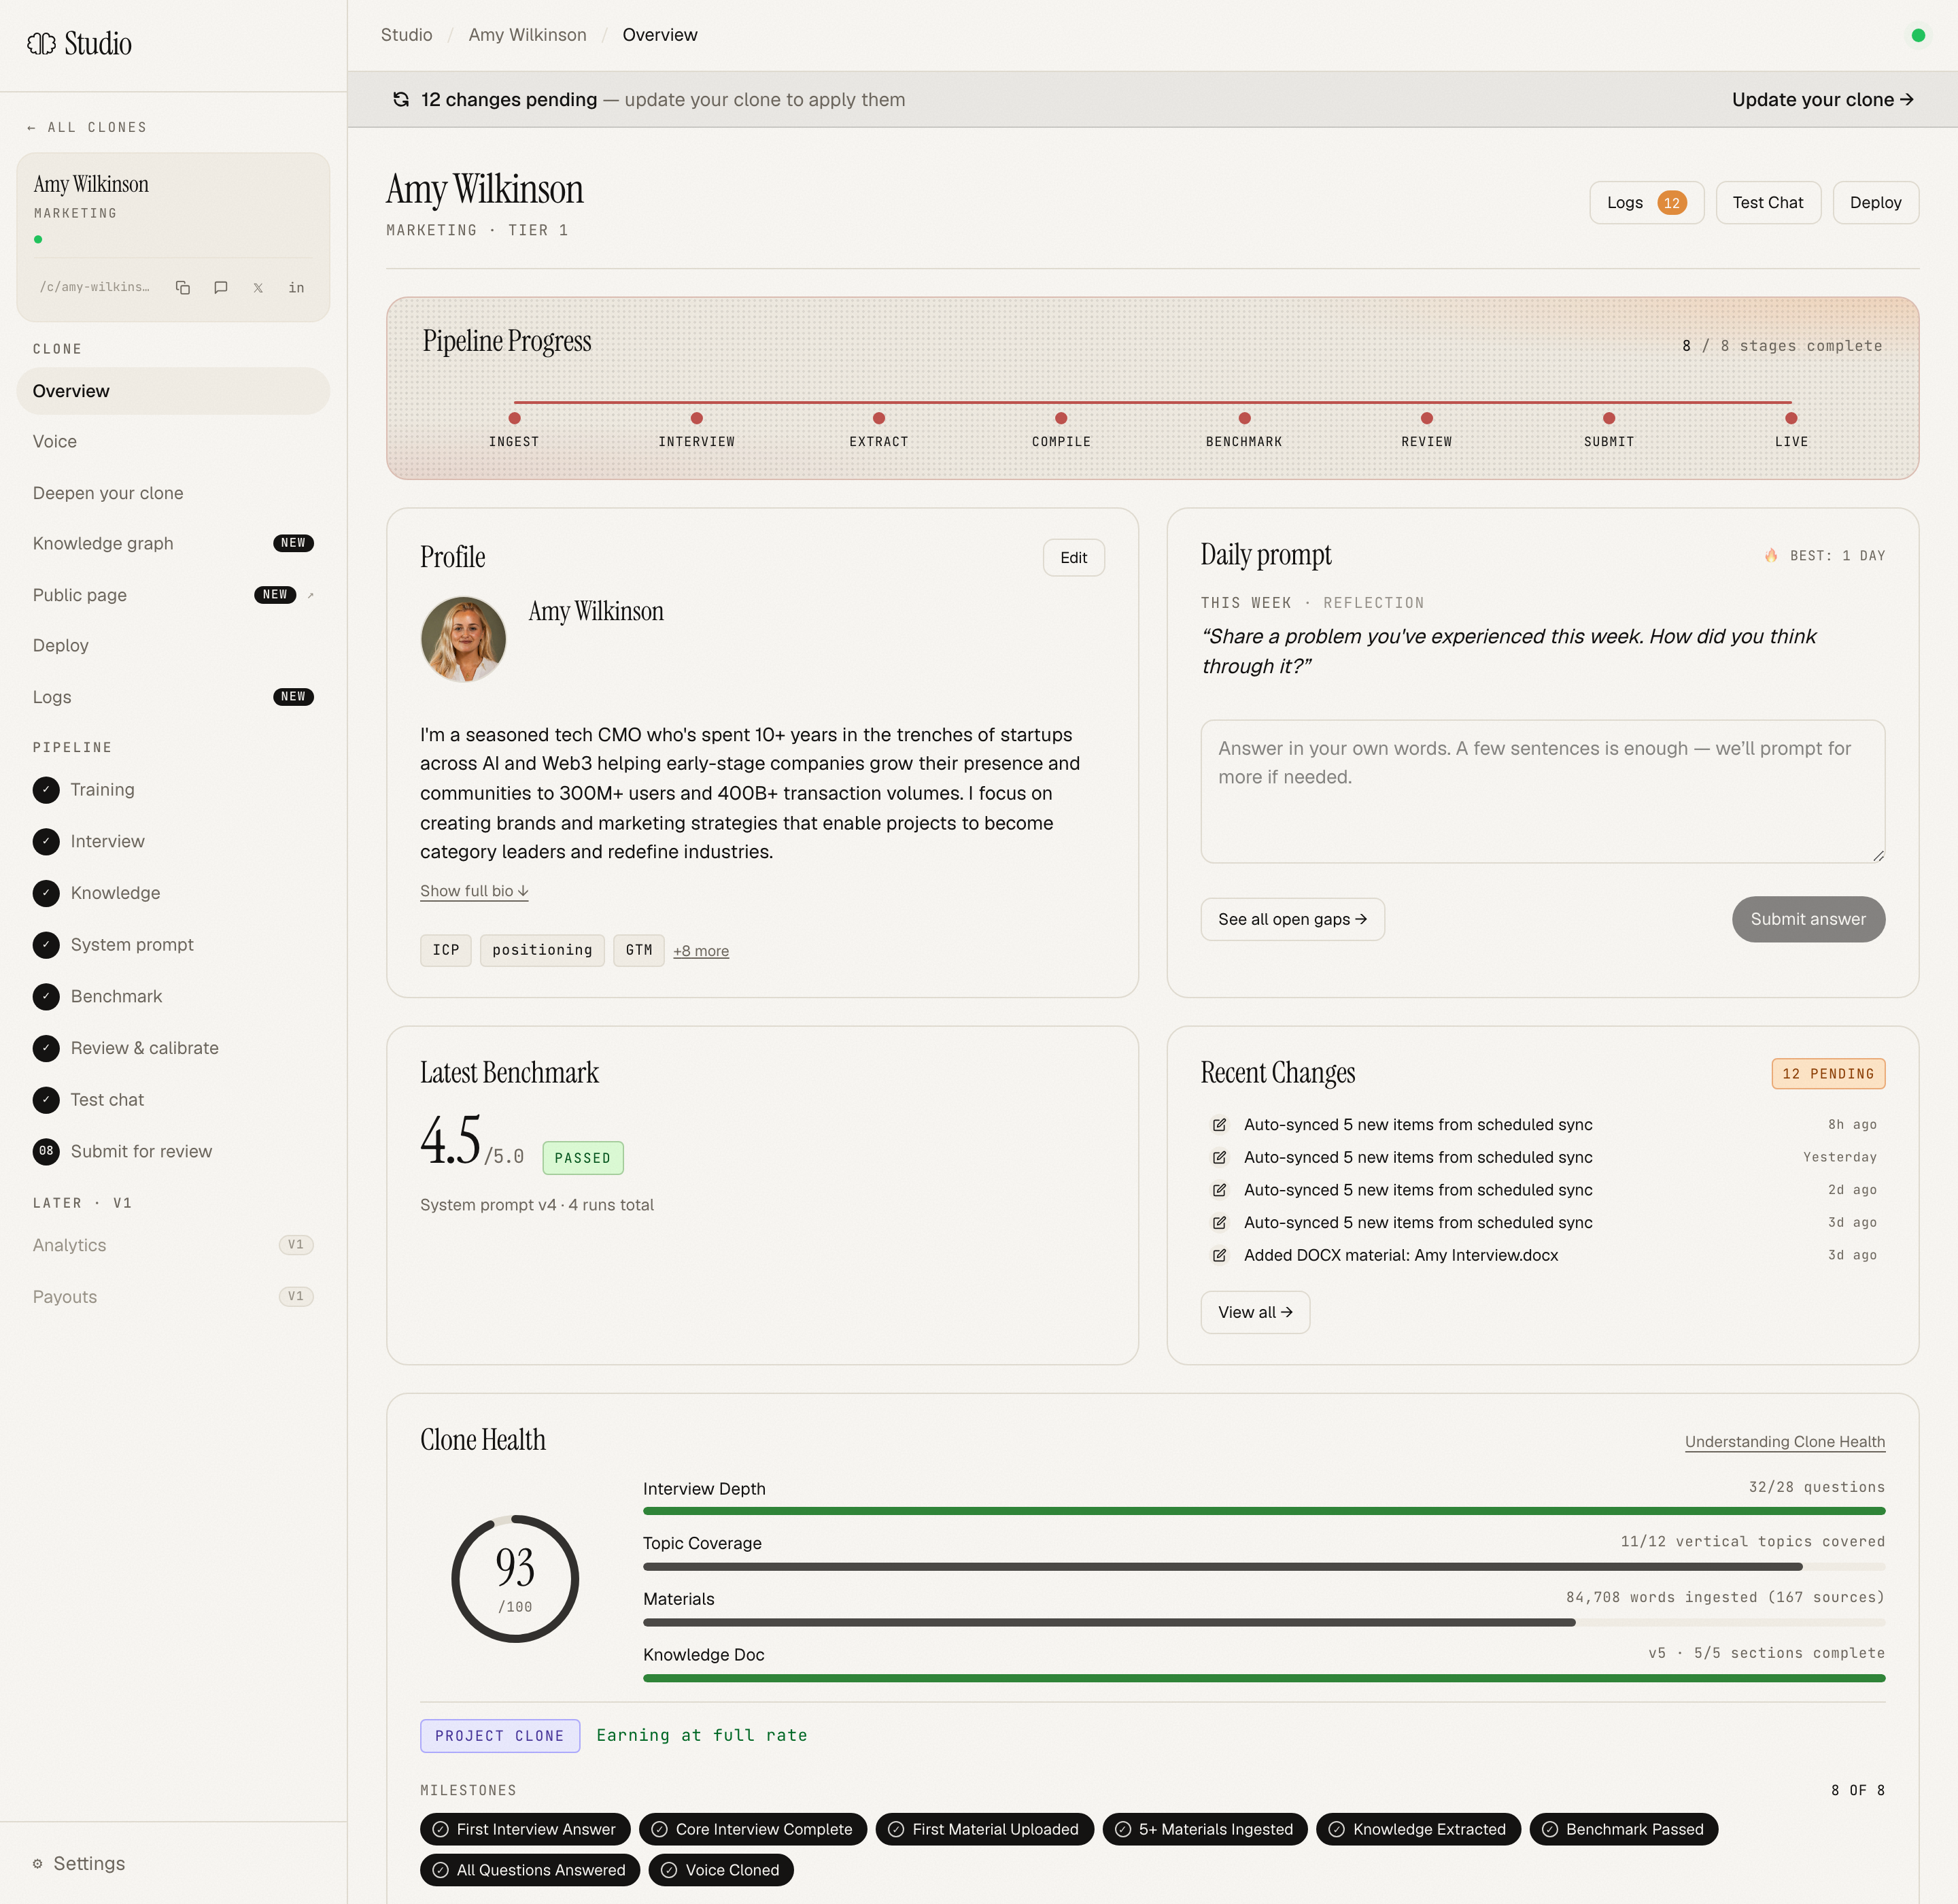Click the Studio brain logo icon
Viewport: 1958px width, 1904px height.
pyautogui.click(x=41, y=43)
